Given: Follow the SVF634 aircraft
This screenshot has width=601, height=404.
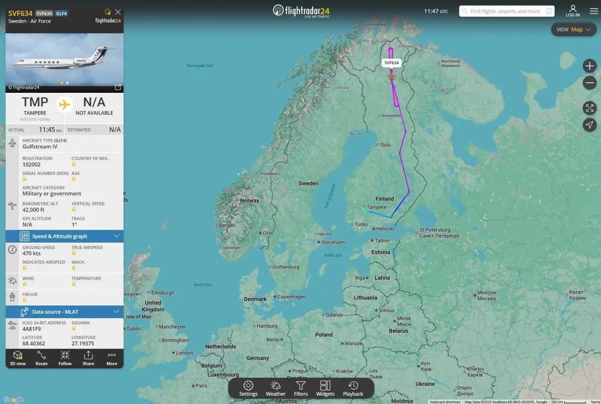Looking at the screenshot, I should point(65,358).
